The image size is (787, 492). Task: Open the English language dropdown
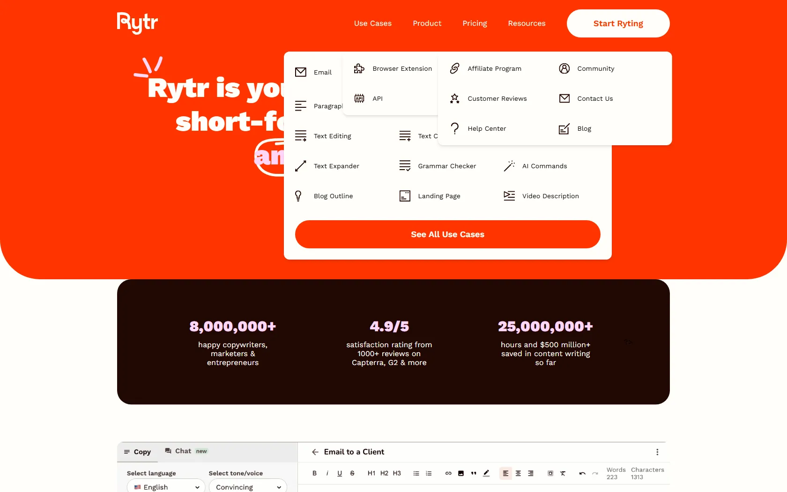[x=166, y=487]
